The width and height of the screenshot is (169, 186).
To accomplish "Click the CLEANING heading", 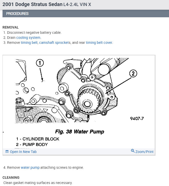I will 11,177.
